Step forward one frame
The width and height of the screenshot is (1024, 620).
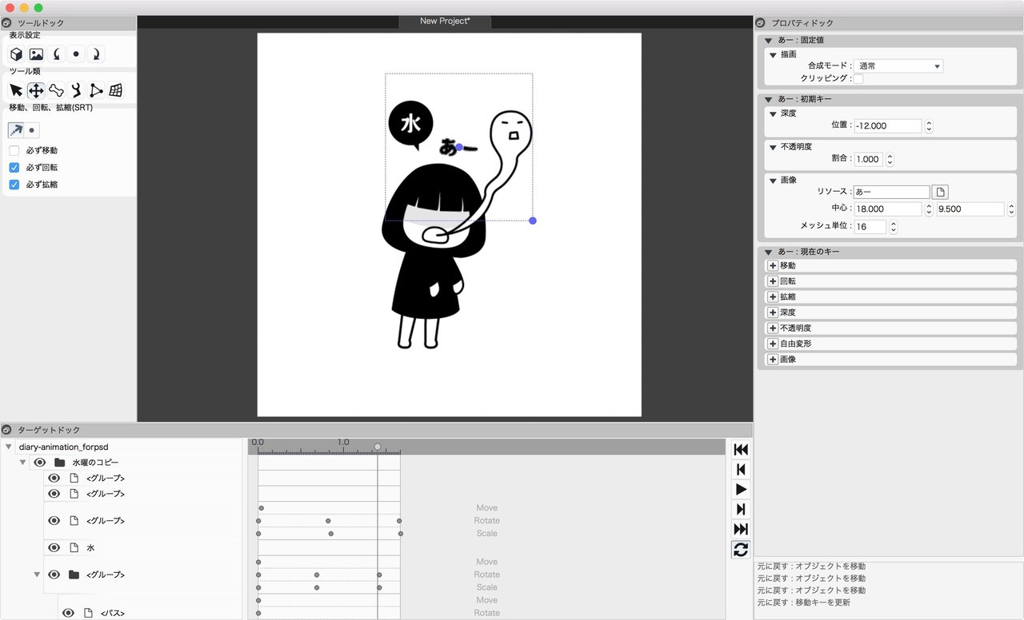point(741,510)
